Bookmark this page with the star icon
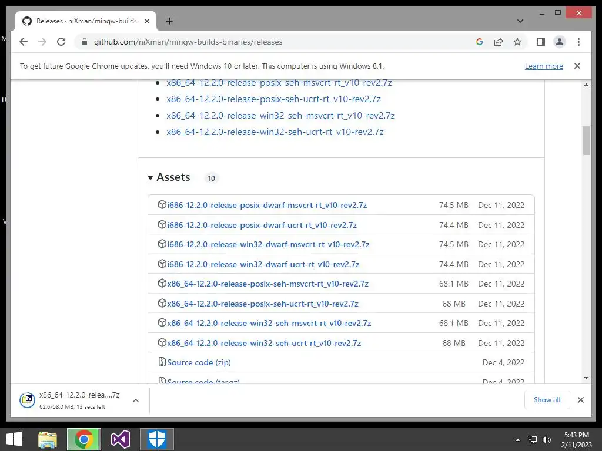The image size is (602, 451). [517, 42]
